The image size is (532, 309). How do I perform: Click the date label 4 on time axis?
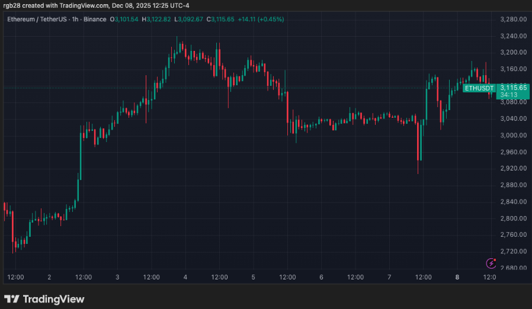[x=185, y=277]
